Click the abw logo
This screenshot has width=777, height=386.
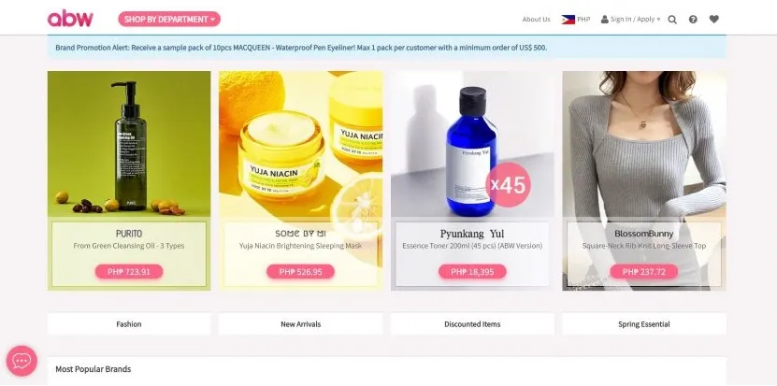[70, 19]
